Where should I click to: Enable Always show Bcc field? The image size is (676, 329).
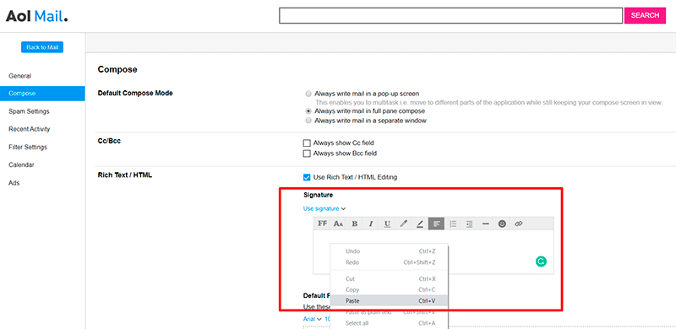pos(307,154)
